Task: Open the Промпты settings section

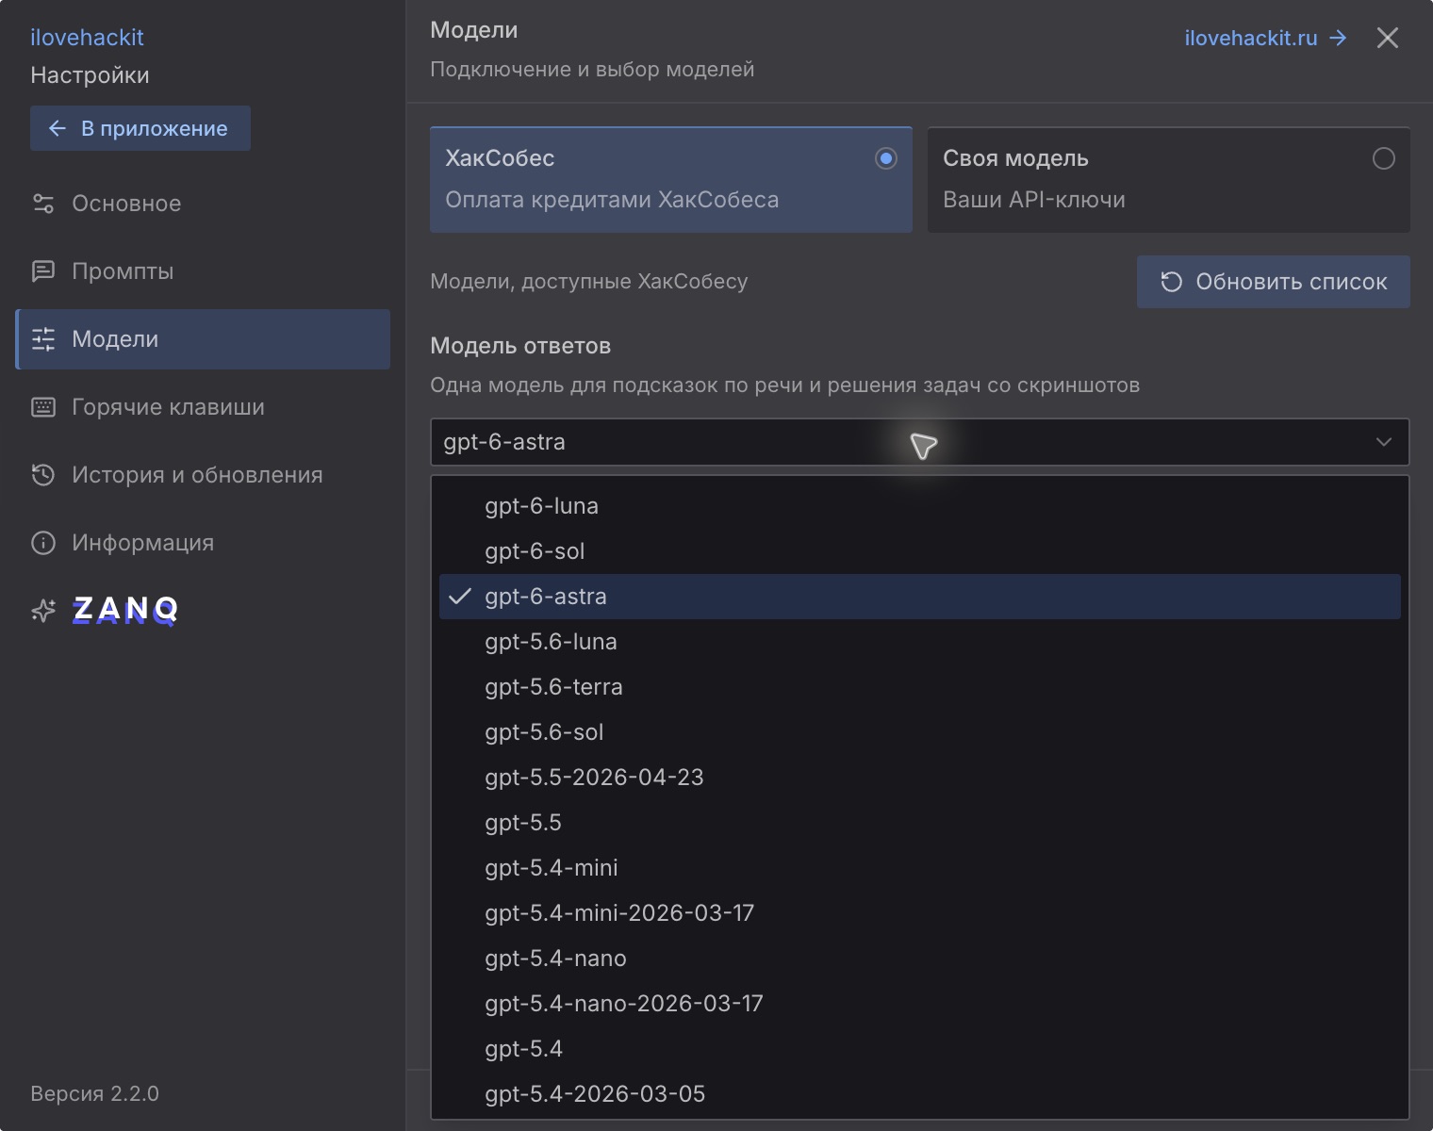Action: pyautogui.click(x=203, y=271)
